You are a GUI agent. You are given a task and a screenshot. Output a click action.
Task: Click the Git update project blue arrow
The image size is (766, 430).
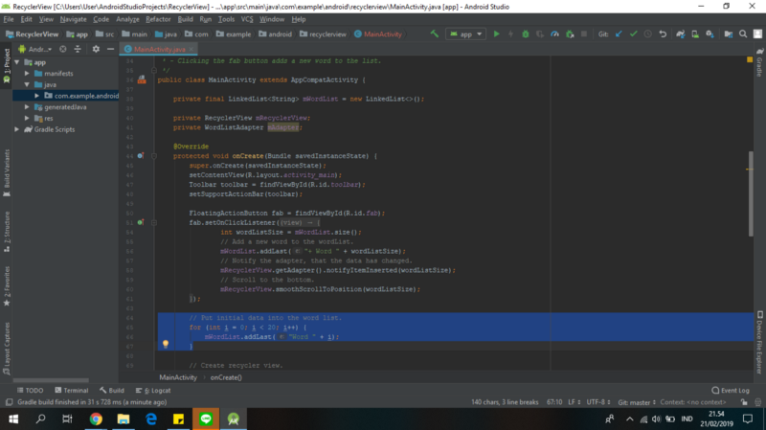coord(619,34)
